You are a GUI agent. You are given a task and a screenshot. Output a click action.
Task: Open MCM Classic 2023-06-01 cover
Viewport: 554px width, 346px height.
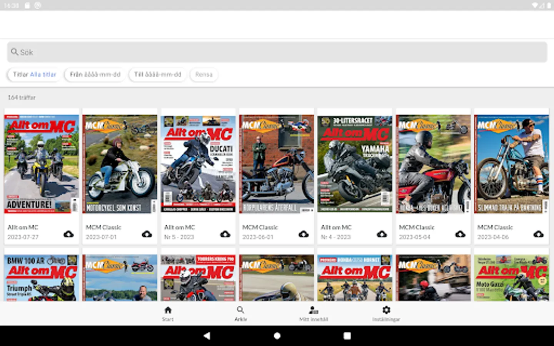pos(277,164)
